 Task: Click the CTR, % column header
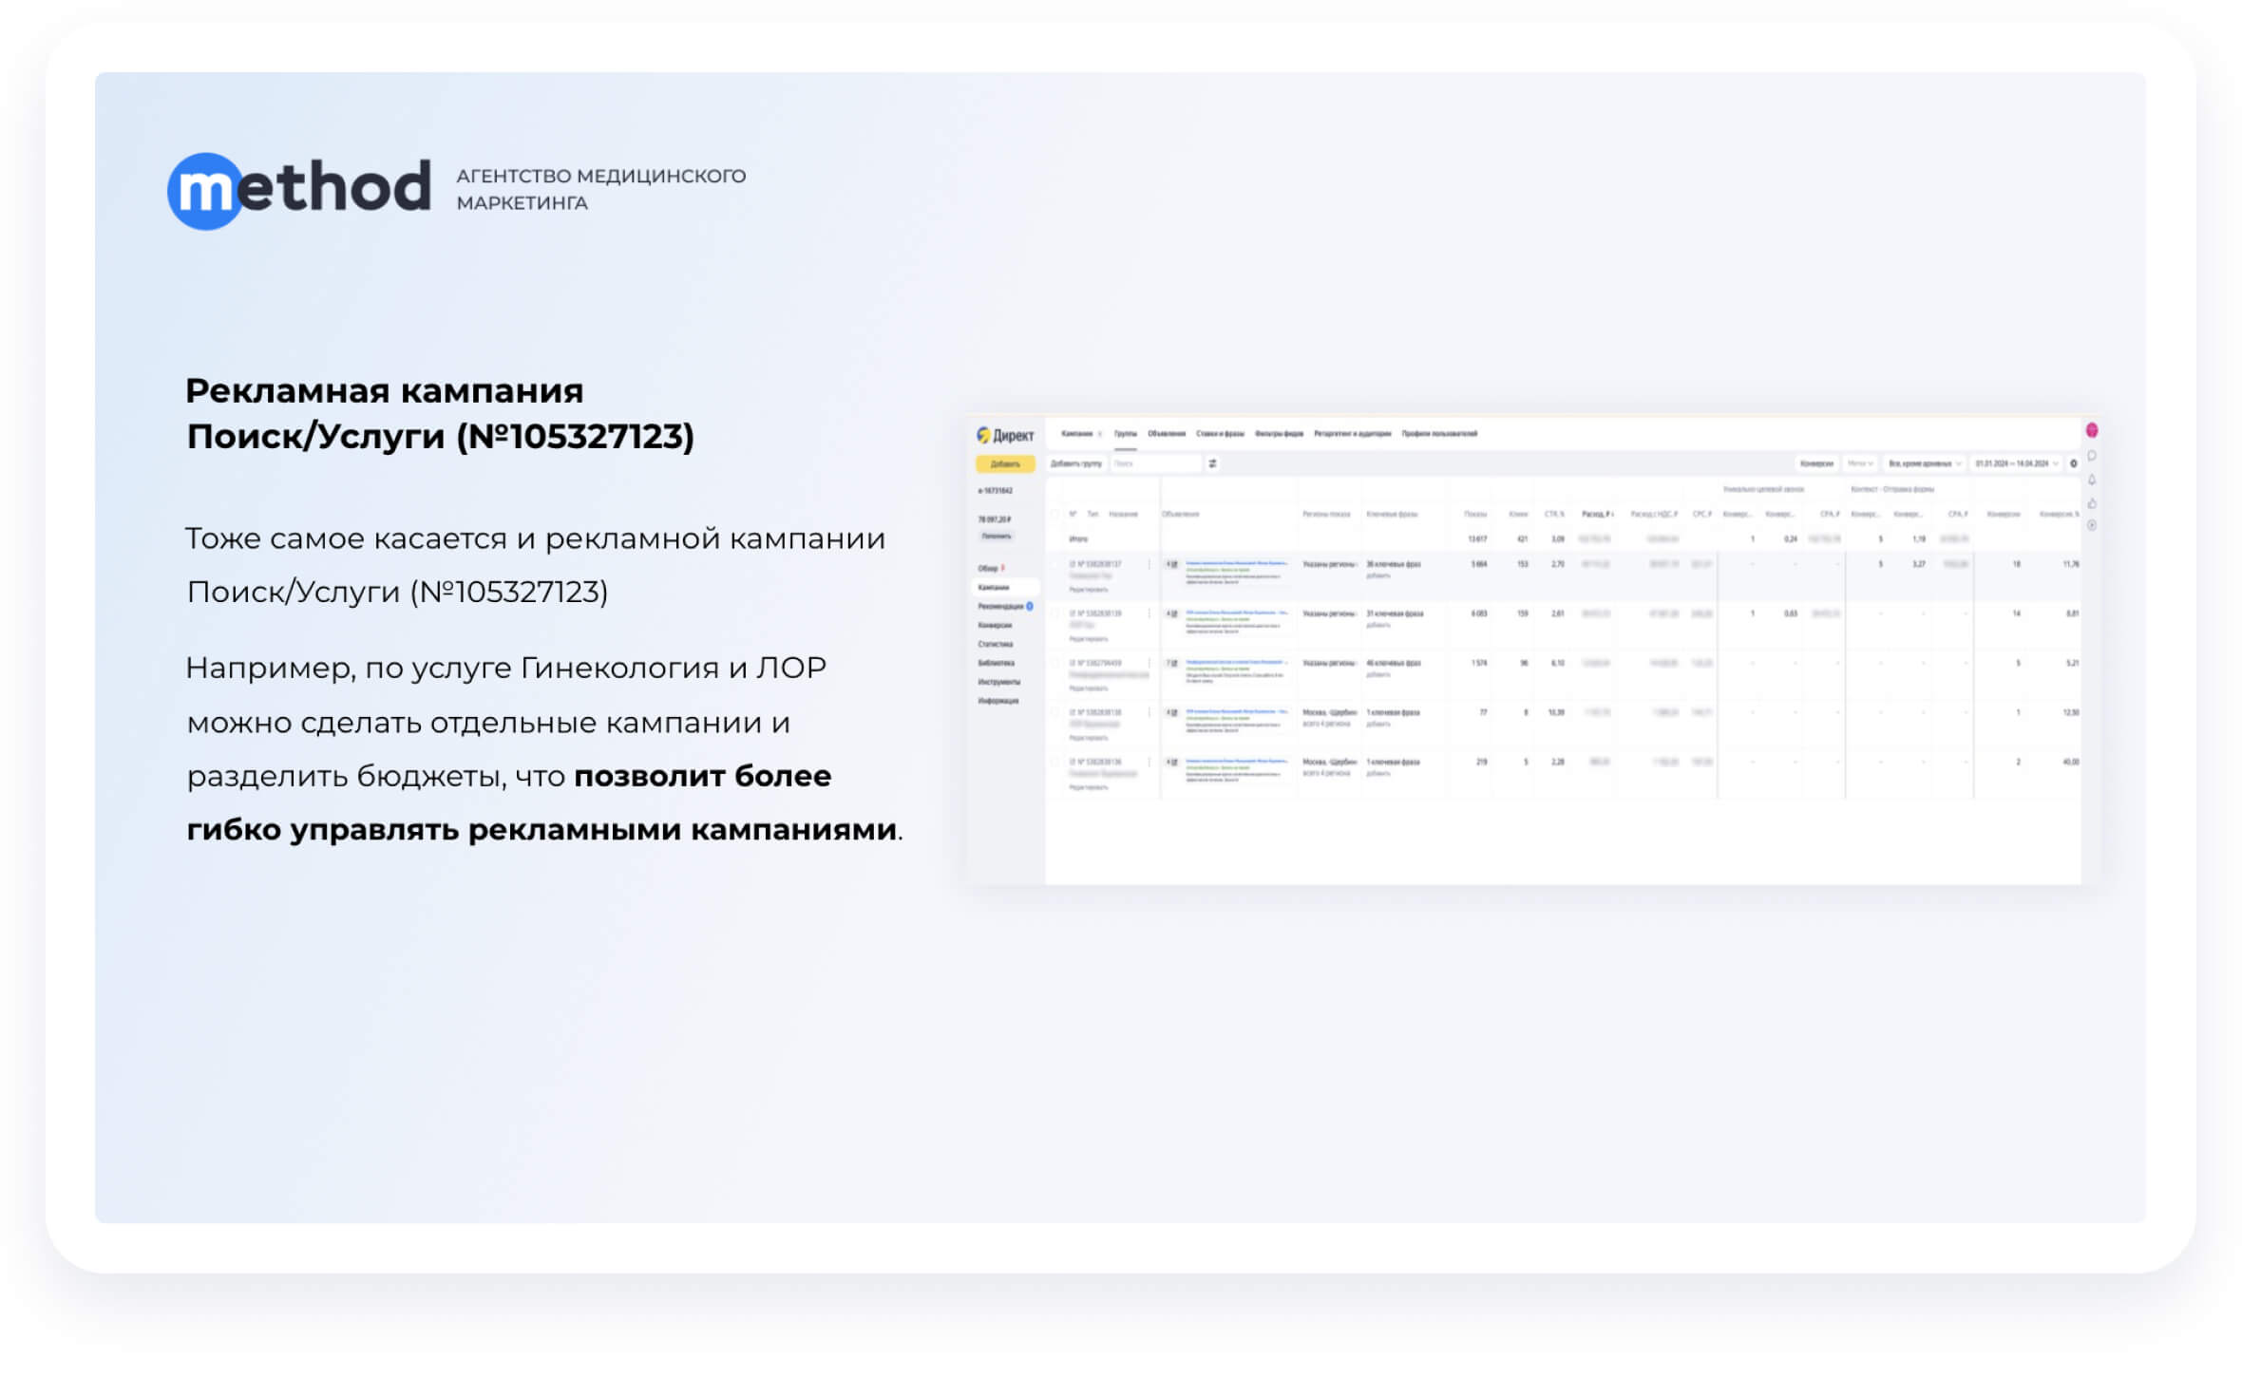1554,514
